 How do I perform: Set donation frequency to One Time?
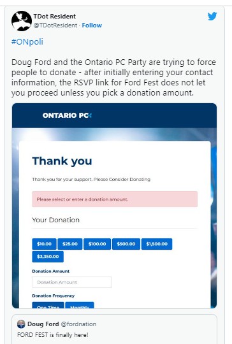pyautogui.click(x=48, y=305)
